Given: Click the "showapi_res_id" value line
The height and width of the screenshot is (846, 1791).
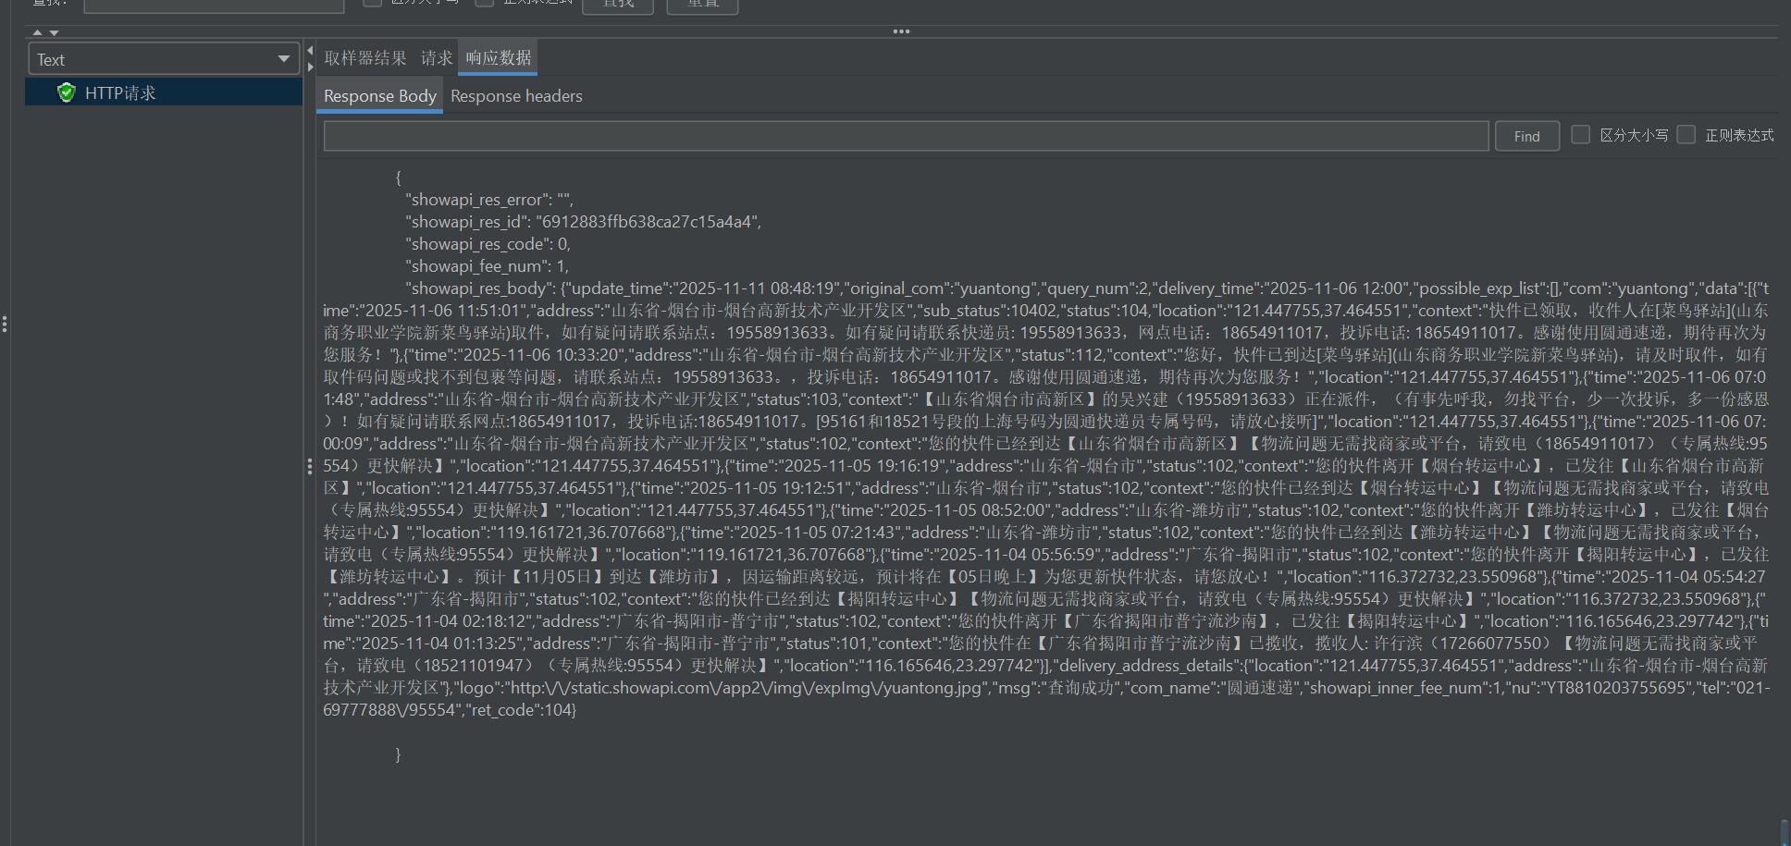Looking at the screenshot, I should (x=583, y=222).
